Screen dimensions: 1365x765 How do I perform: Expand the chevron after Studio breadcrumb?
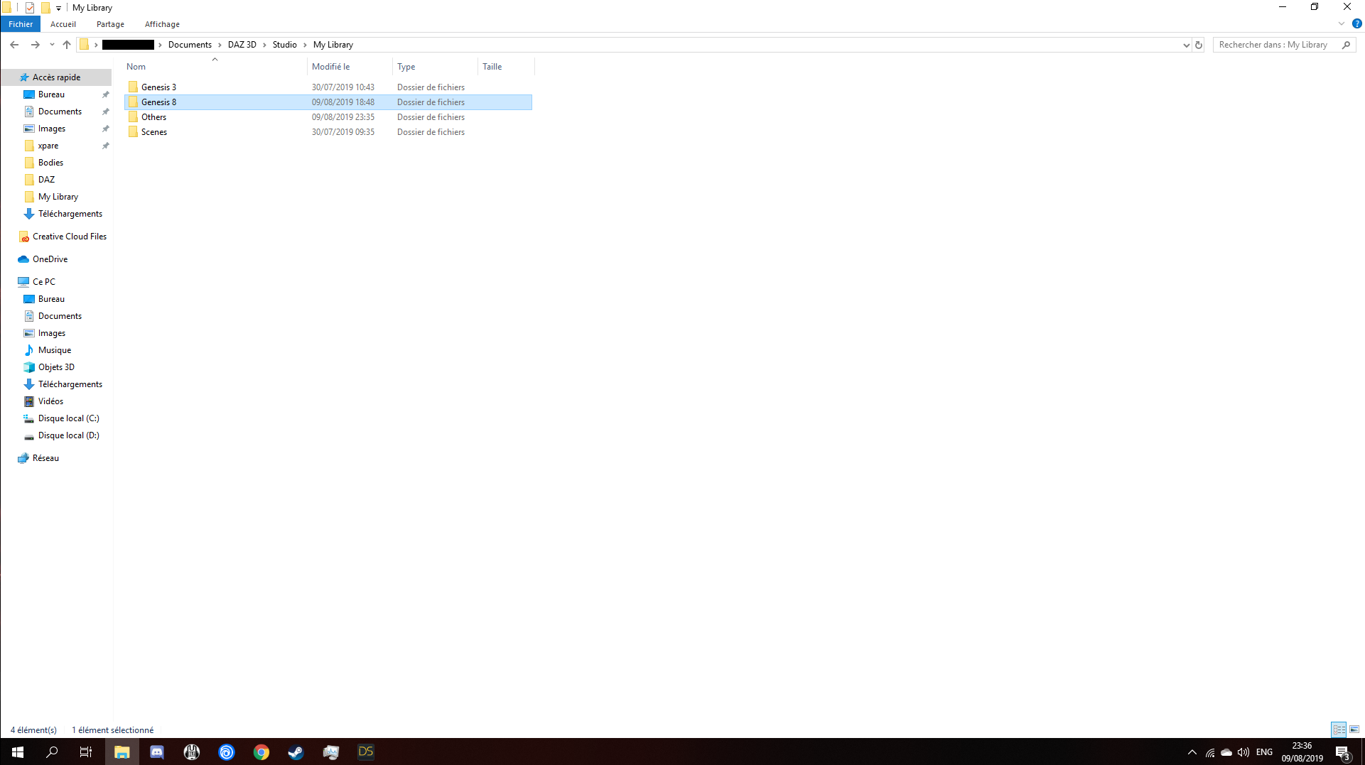(306, 45)
